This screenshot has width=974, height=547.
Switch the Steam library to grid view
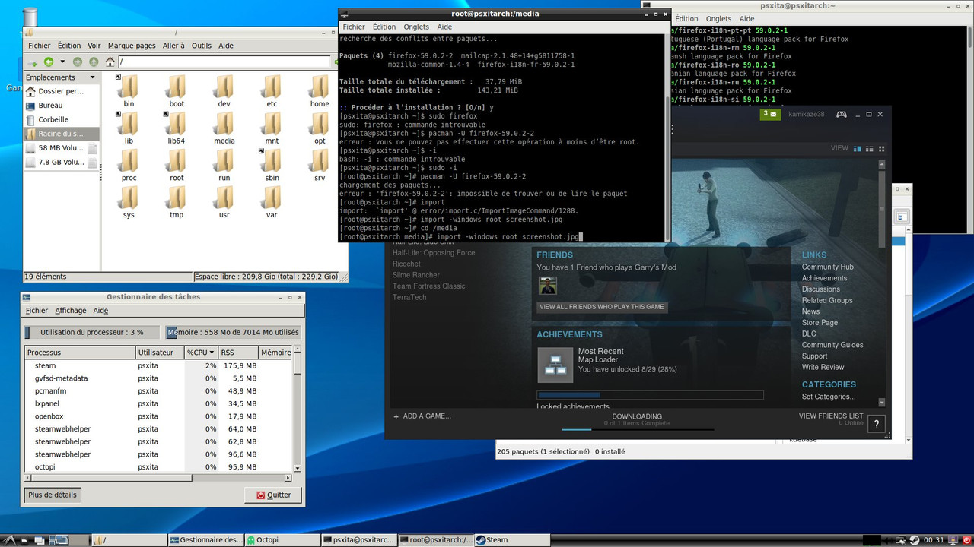[x=882, y=149]
